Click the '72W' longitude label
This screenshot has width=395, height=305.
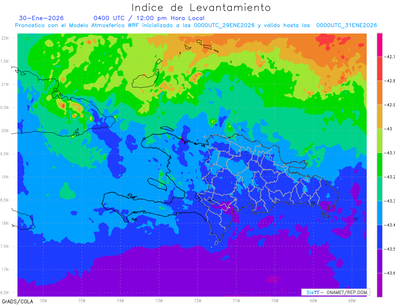point(198,300)
